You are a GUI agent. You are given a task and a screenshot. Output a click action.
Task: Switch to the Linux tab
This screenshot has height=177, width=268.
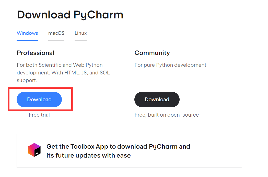click(80, 33)
